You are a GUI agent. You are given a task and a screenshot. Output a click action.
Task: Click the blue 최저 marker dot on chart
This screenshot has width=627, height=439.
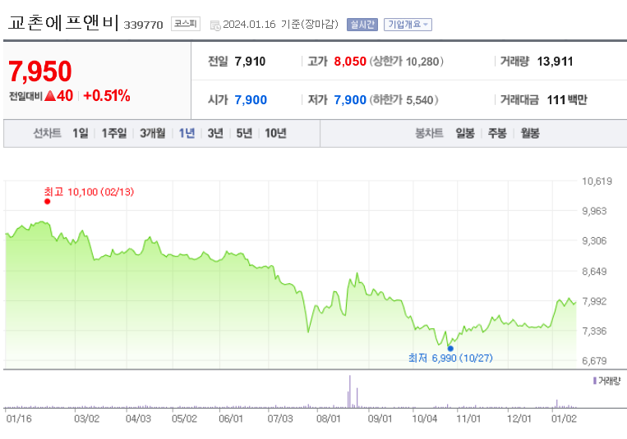click(x=450, y=348)
